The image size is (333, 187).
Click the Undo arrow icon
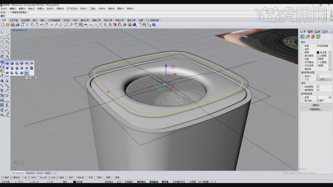42,25
